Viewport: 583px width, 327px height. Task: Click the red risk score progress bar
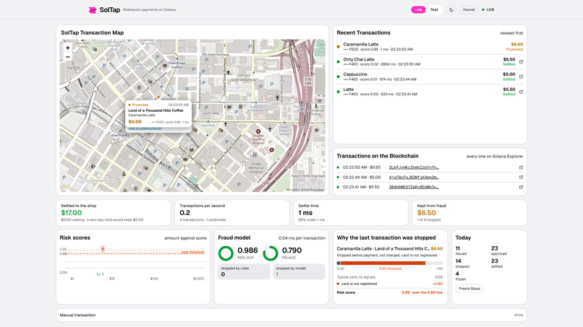tap(383, 263)
